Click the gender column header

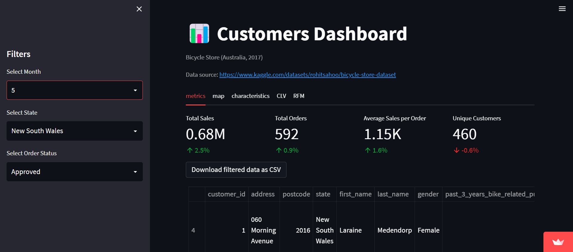click(x=428, y=194)
